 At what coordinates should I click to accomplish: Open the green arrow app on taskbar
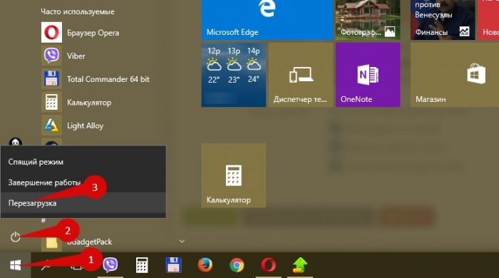click(300, 265)
